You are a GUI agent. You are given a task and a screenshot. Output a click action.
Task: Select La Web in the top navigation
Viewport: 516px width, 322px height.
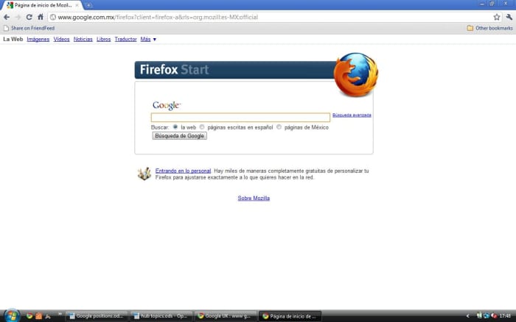coord(13,40)
